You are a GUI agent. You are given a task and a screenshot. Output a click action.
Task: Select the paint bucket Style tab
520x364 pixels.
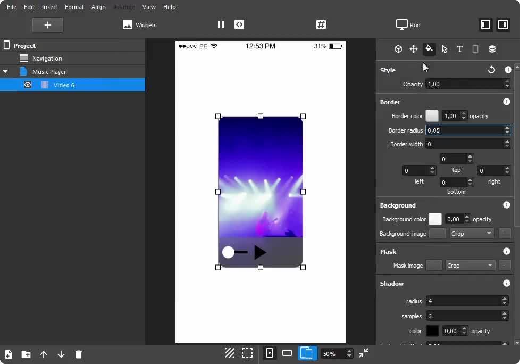[429, 49]
